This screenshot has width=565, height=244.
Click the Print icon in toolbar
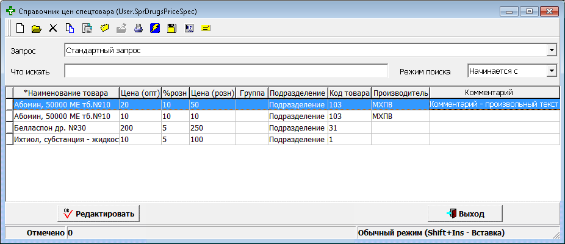pyautogui.click(x=138, y=28)
